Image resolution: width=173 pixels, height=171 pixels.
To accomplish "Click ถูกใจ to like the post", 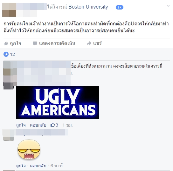I will coord(16,43).
